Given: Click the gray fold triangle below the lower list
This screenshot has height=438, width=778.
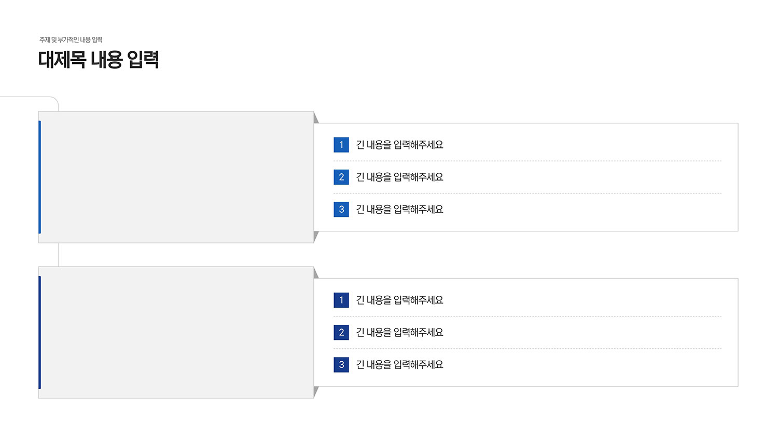Looking at the screenshot, I should tap(315, 391).
